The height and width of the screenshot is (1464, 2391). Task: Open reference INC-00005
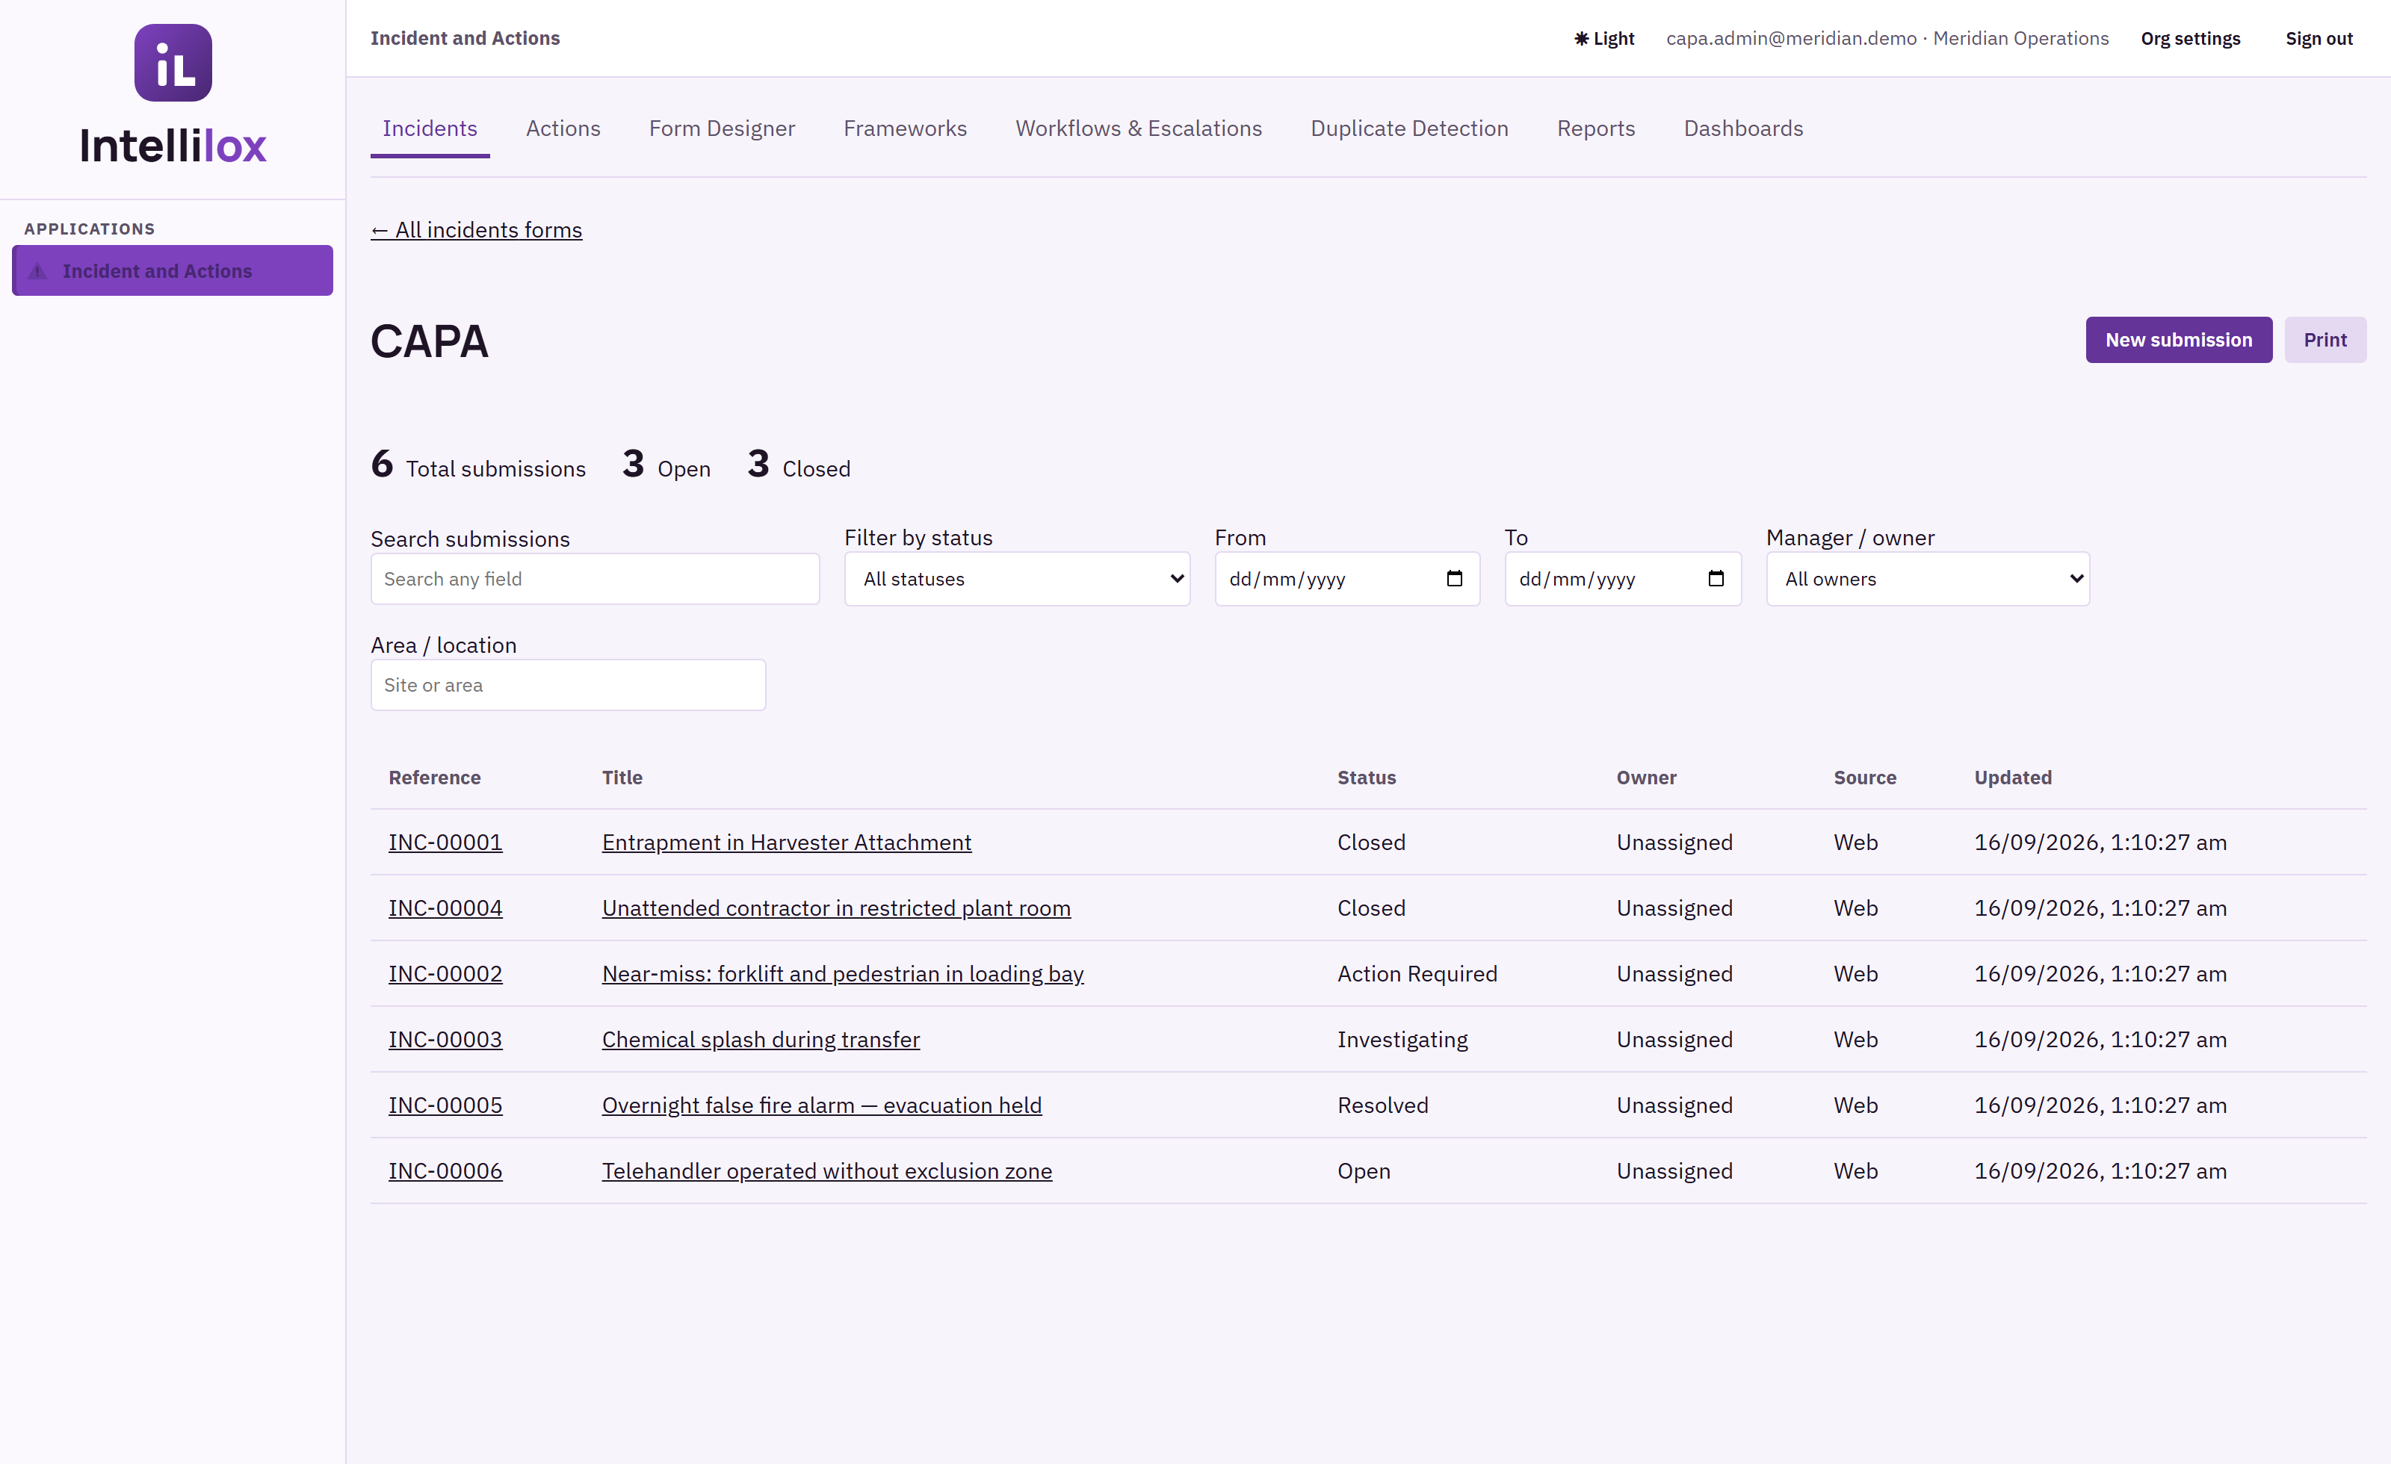click(x=445, y=1106)
